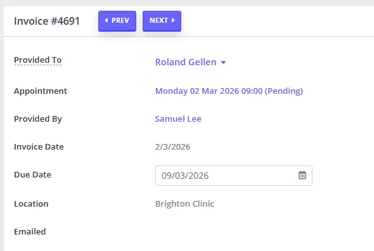Click the Provided By field label
The height and width of the screenshot is (251, 374).
(38, 119)
